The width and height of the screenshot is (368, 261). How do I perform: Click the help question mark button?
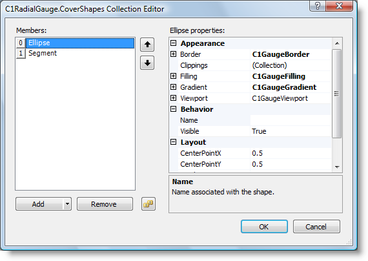point(317,6)
